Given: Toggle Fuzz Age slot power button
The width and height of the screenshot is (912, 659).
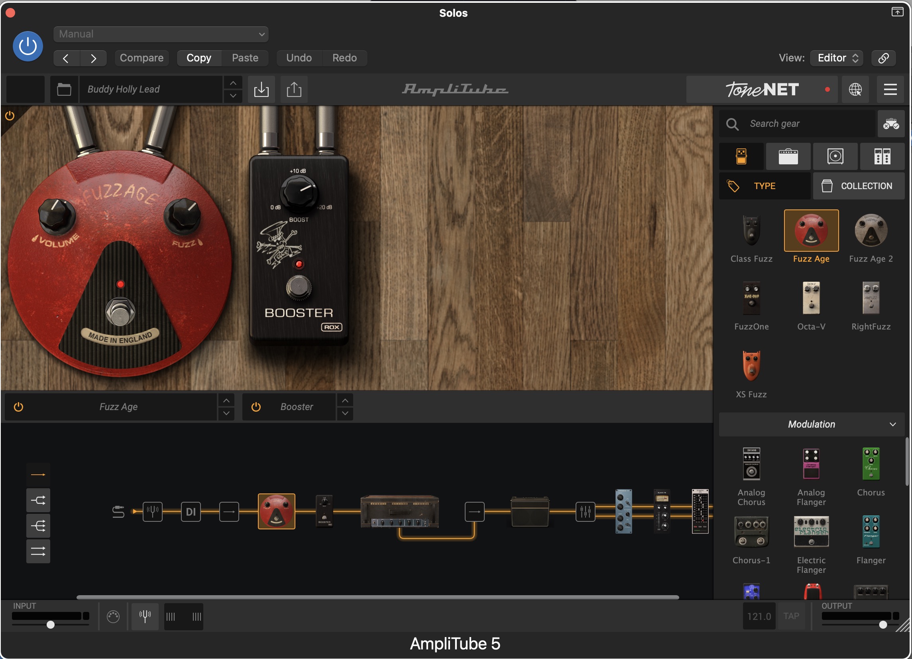Looking at the screenshot, I should pos(18,407).
